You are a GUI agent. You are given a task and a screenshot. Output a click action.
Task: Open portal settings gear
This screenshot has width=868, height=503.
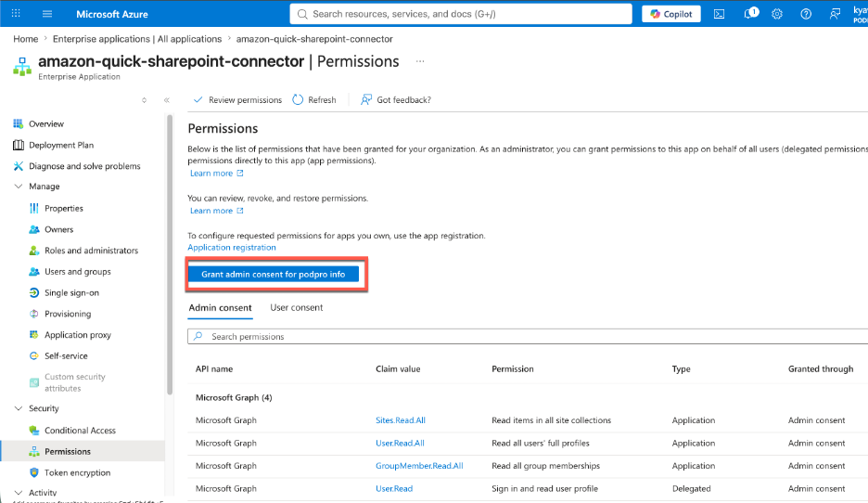click(777, 14)
